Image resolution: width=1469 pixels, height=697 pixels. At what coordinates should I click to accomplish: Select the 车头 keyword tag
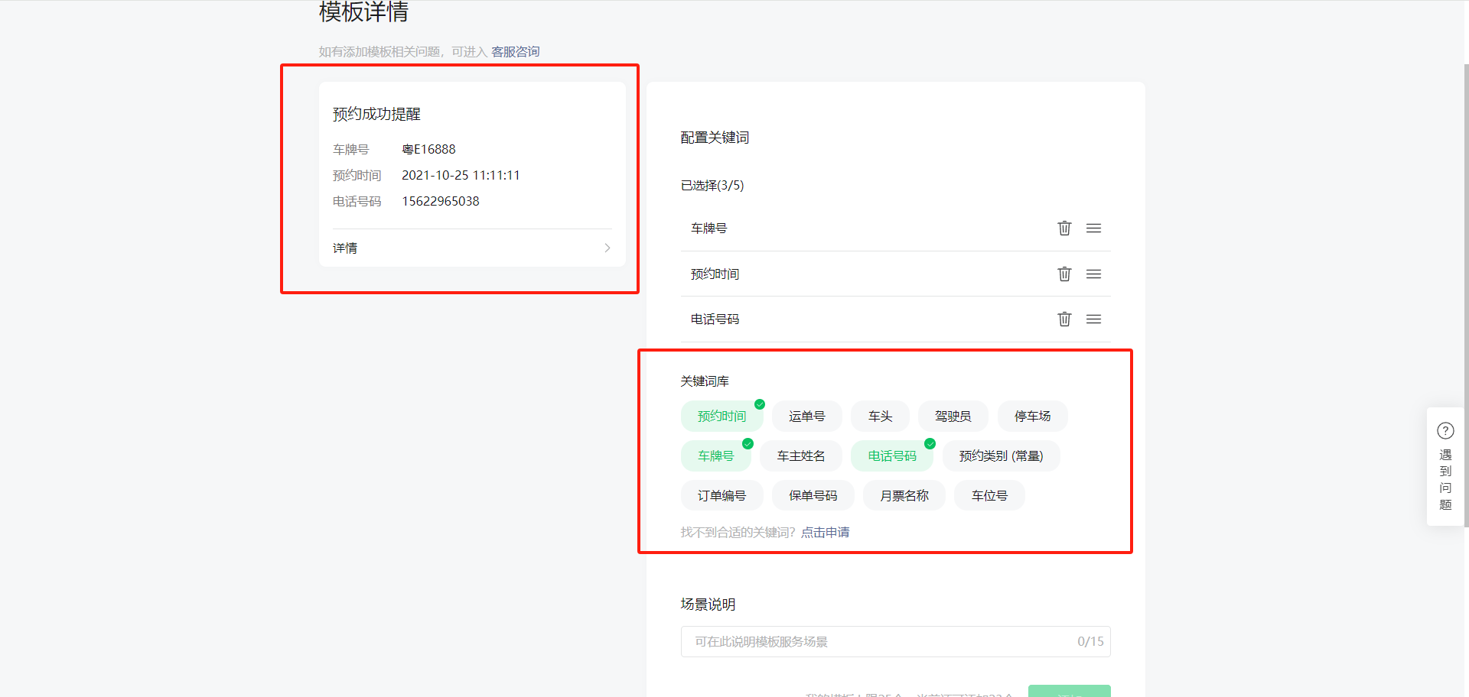881,417
